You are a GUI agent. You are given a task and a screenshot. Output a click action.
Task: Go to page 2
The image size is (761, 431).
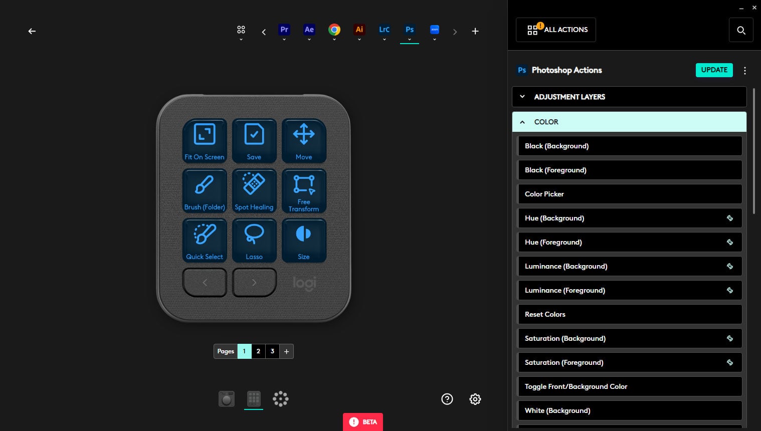pyautogui.click(x=258, y=351)
